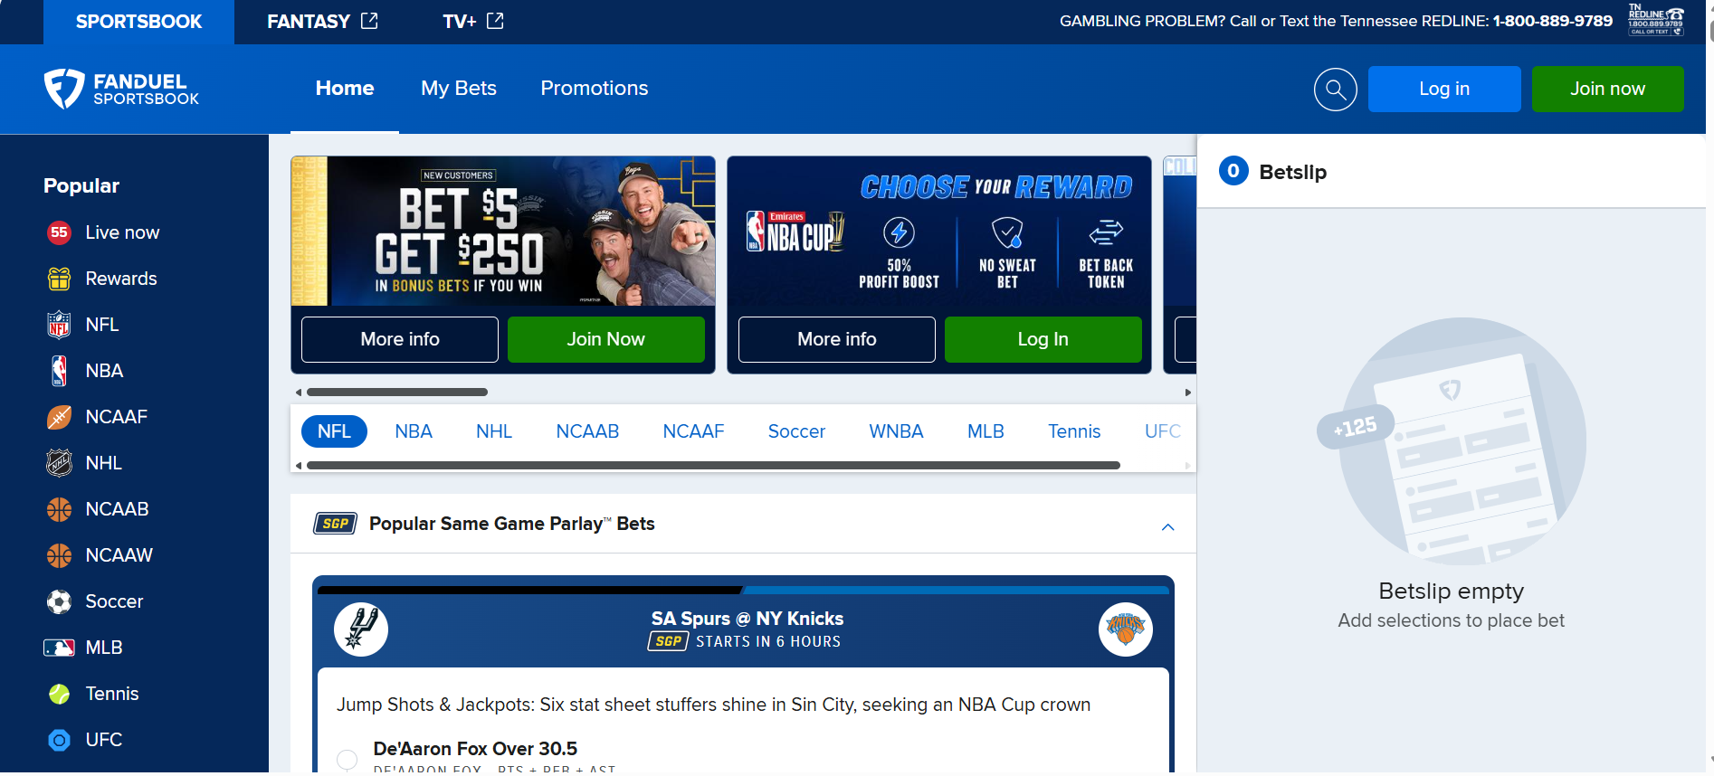The width and height of the screenshot is (1714, 776).
Task: Select the NHL sport tab
Action: (x=494, y=431)
